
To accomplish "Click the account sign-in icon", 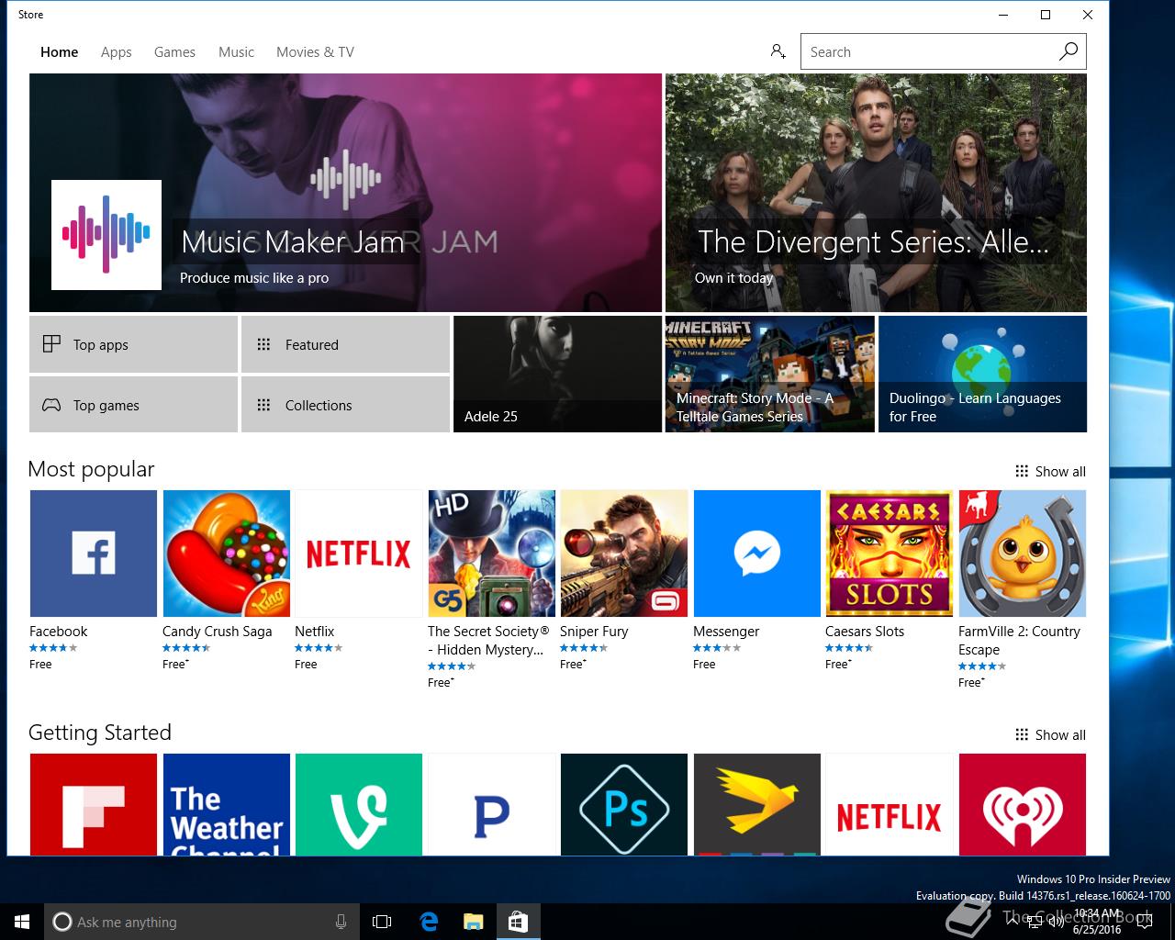I will (778, 51).
